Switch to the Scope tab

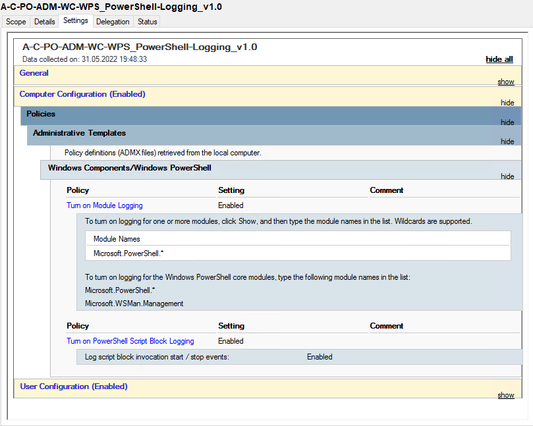tap(16, 22)
